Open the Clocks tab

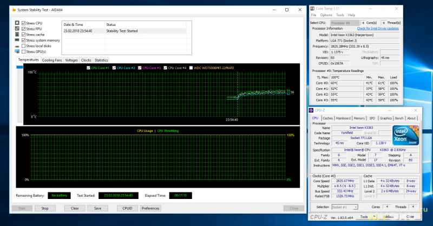86,60
